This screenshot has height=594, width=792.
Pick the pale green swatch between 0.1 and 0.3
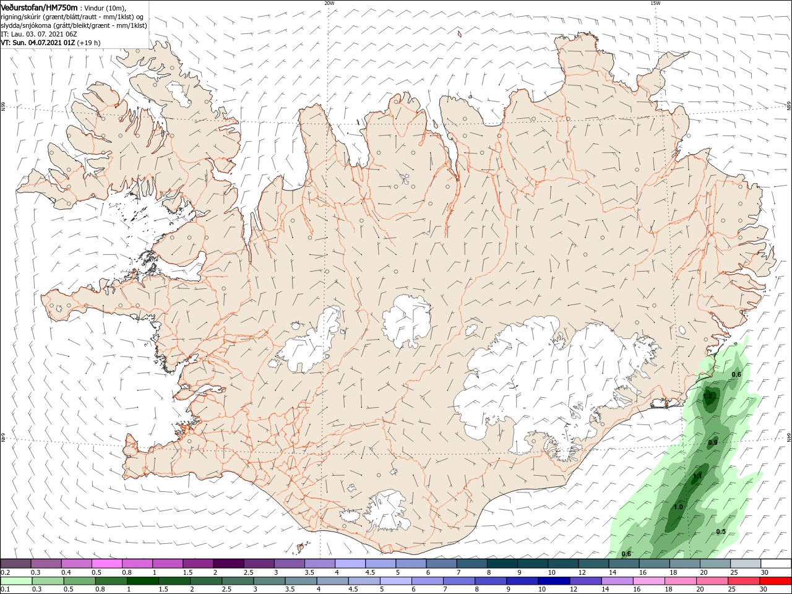[15, 581]
